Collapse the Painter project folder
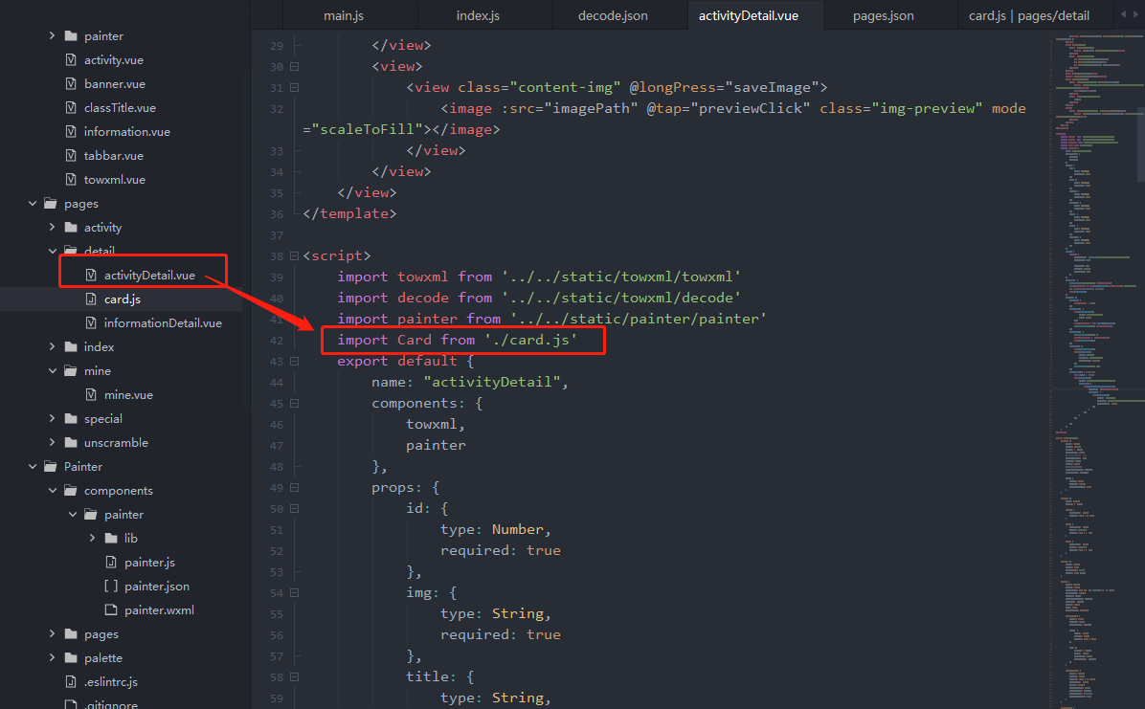Viewport: 1145px width, 709px height. pos(33,467)
